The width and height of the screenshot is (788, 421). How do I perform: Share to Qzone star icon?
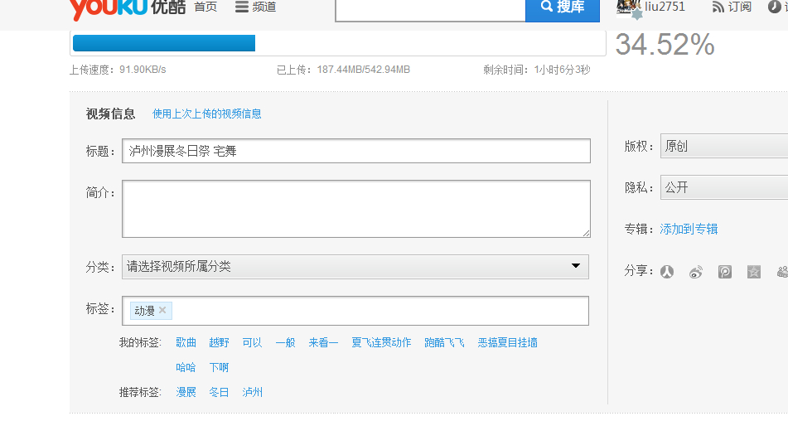754,272
